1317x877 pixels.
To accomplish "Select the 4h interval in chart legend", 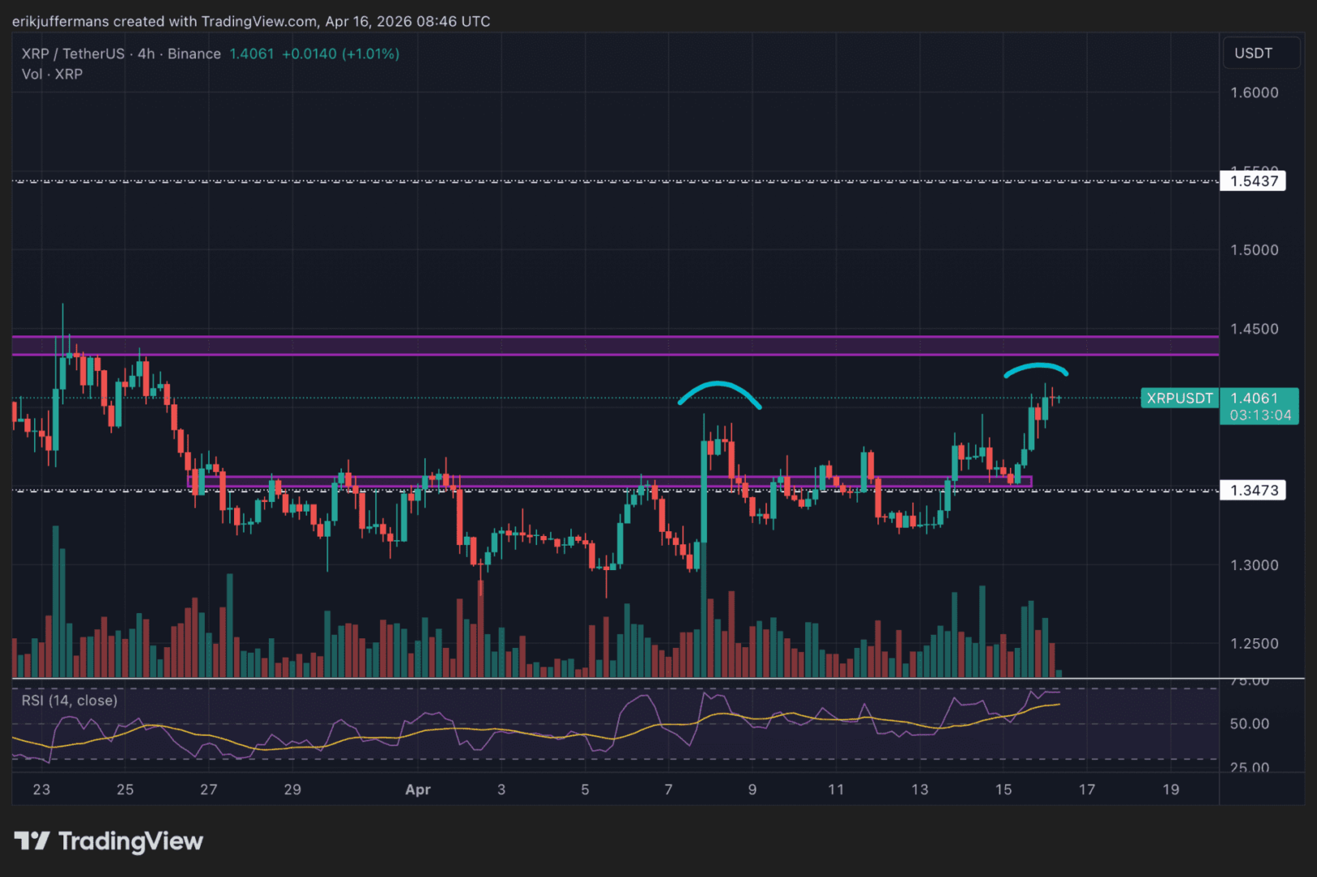I will (x=146, y=54).
